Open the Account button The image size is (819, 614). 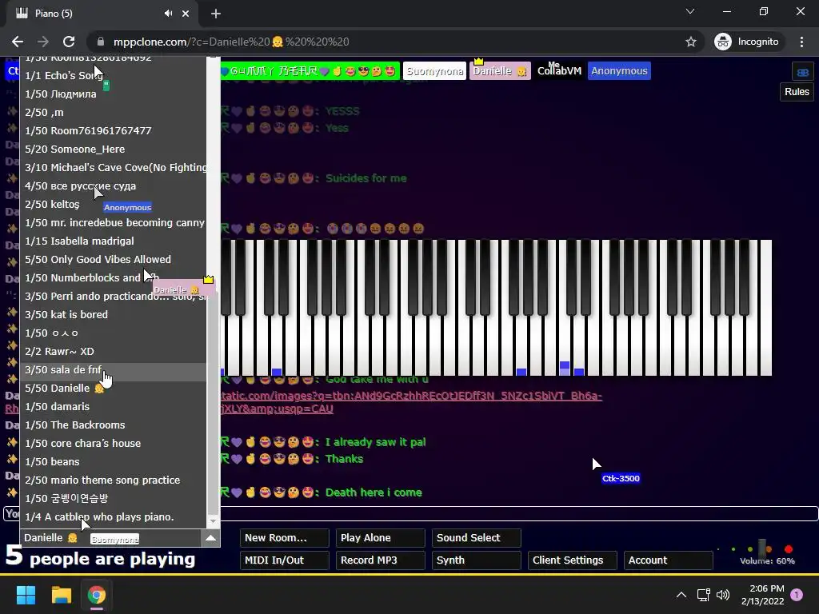668,560
